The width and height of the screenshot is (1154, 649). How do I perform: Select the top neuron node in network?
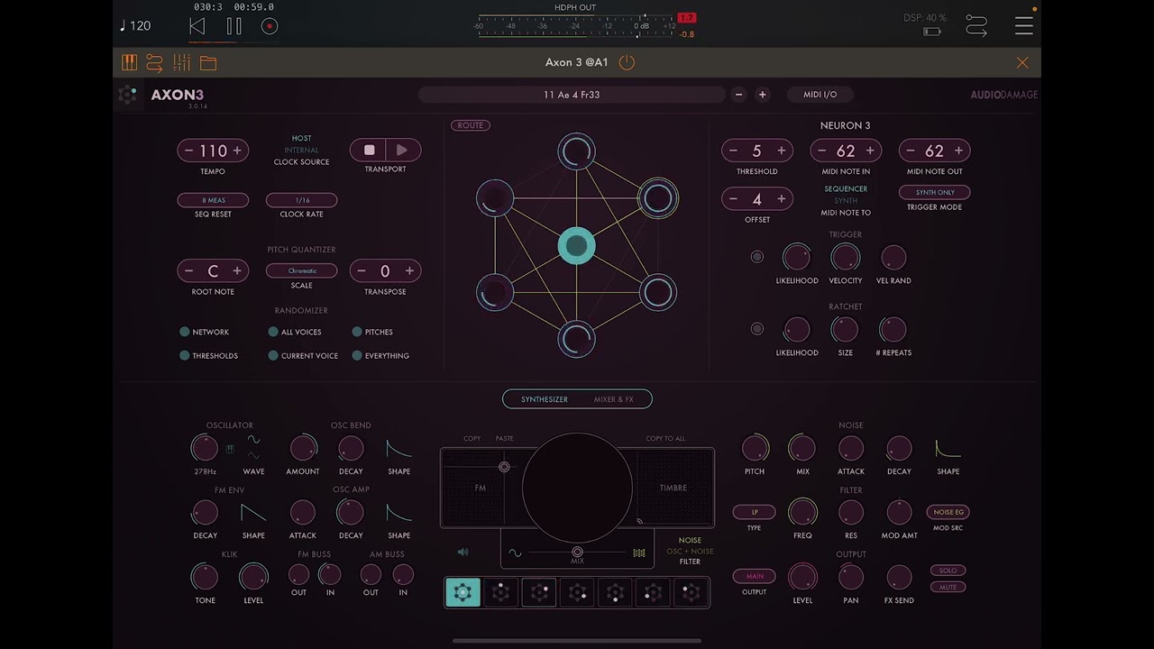point(576,151)
